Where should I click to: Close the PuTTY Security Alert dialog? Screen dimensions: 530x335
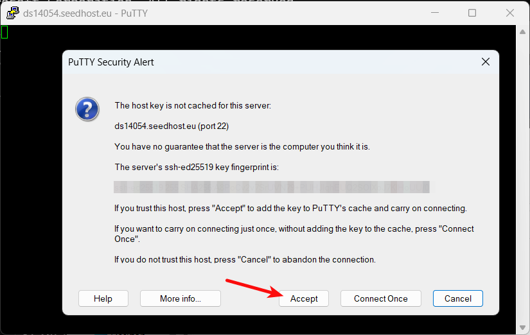(x=486, y=62)
